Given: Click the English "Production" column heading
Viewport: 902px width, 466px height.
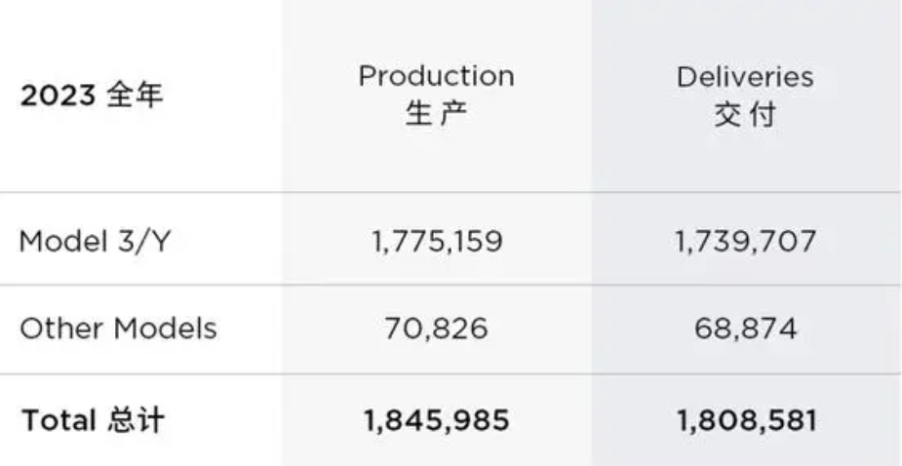Looking at the screenshot, I should (436, 76).
